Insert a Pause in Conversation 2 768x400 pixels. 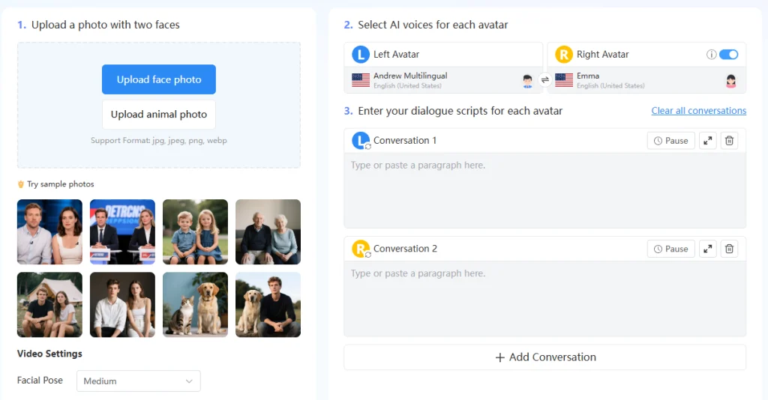pos(671,249)
